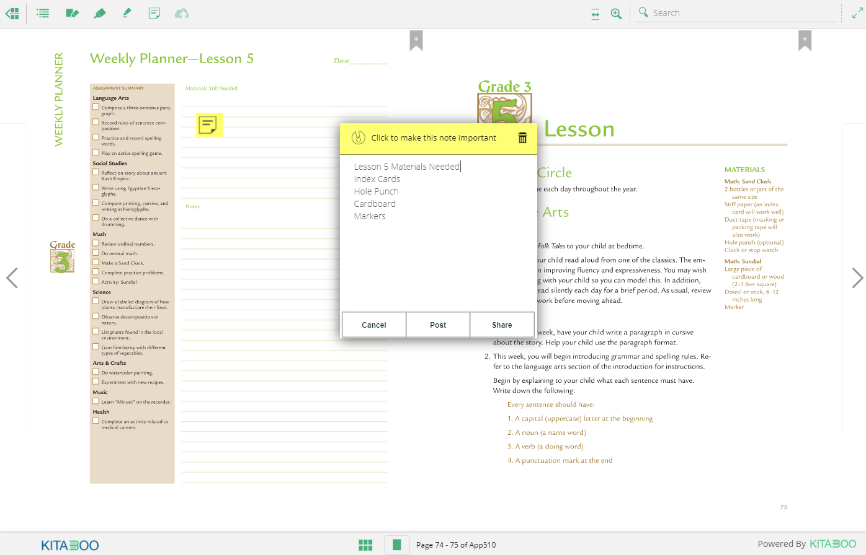Viewport: 866px width, 555px height.
Task: Click the cloud sync icon
Action: (x=182, y=13)
